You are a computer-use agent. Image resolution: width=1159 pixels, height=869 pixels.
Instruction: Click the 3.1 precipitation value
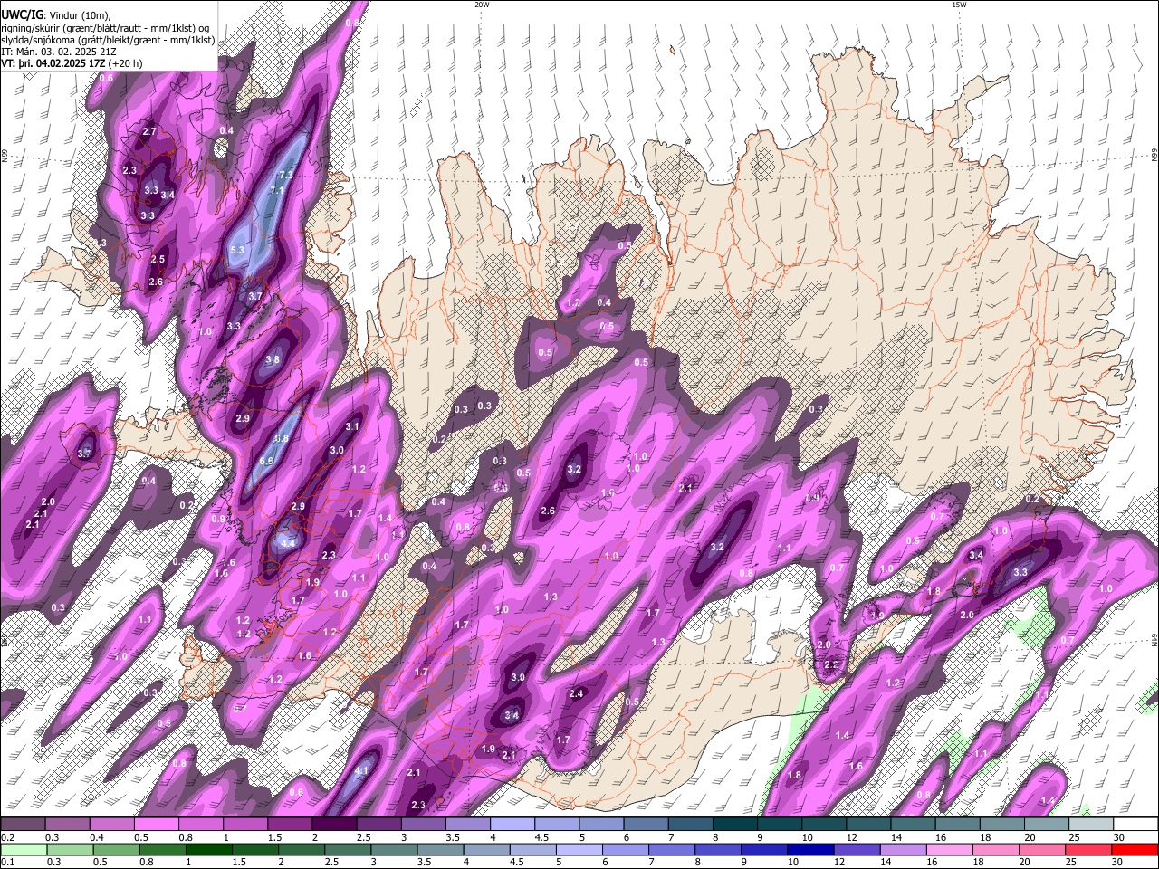click(x=352, y=427)
